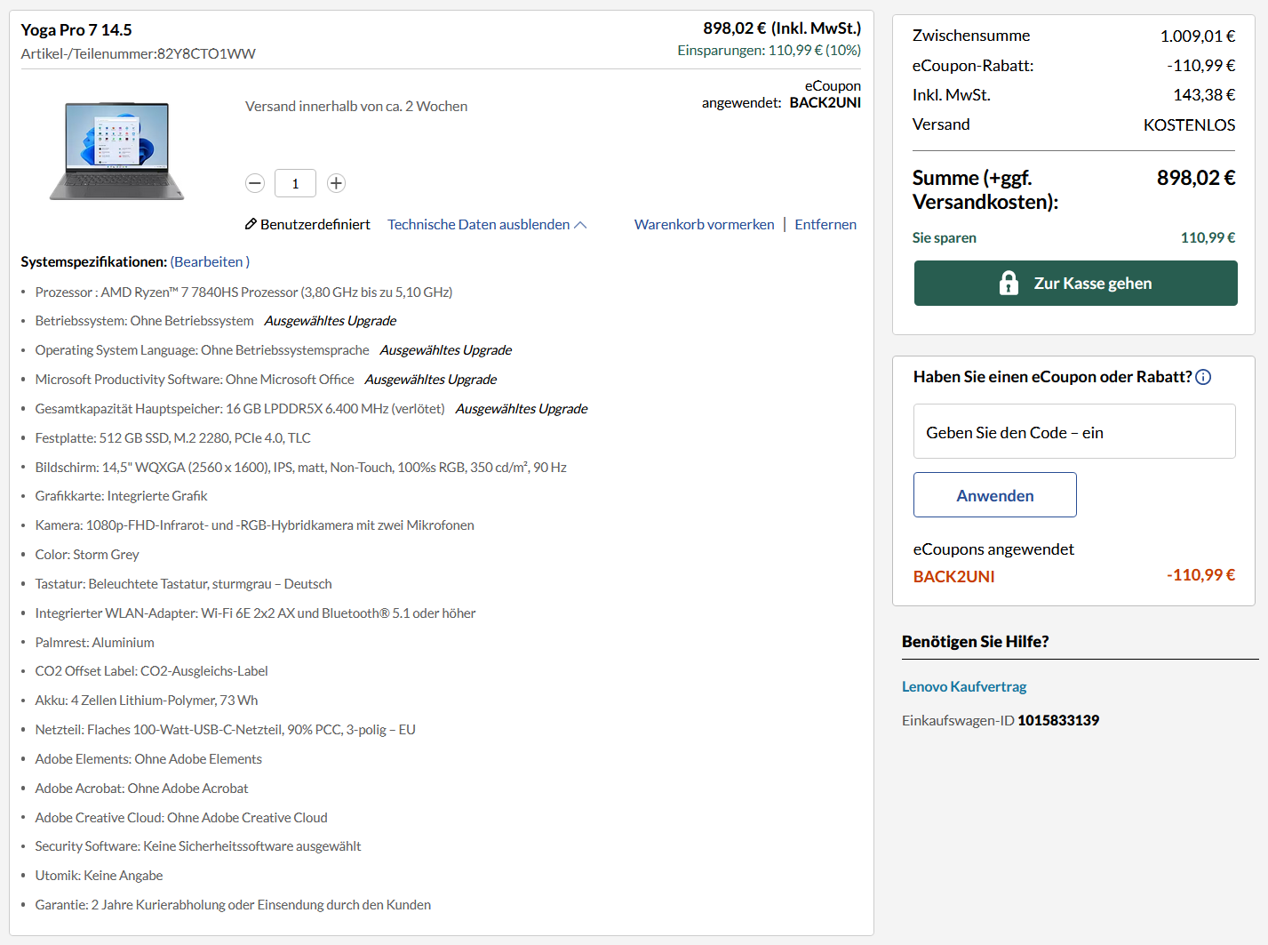The height and width of the screenshot is (945, 1268).
Task: Click the plus icon to increase quantity
Action: click(336, 183)
